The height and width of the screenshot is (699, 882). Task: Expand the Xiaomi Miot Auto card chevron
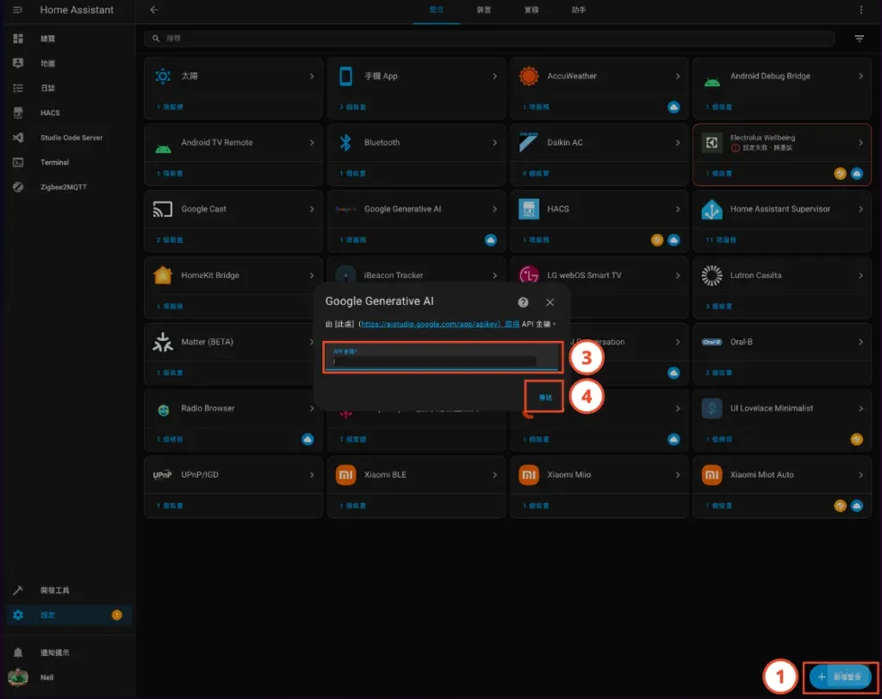coord(860,475)
